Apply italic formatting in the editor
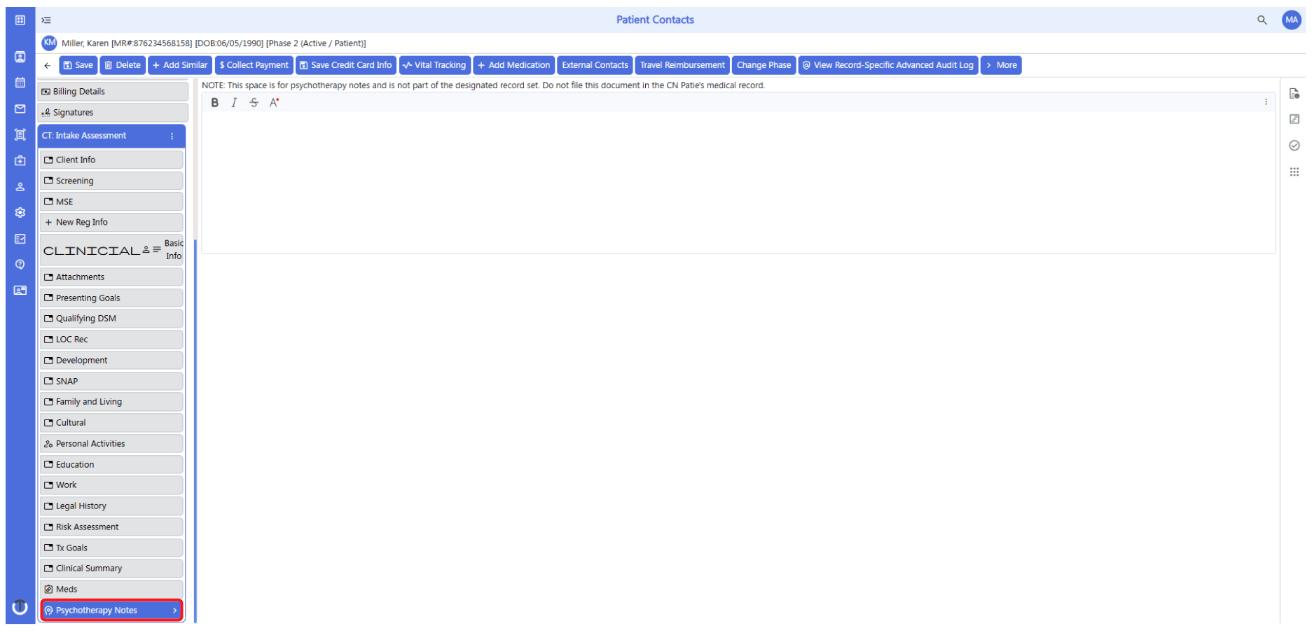The height and width of the screenshot is (633, 1312). pos(234,103)
